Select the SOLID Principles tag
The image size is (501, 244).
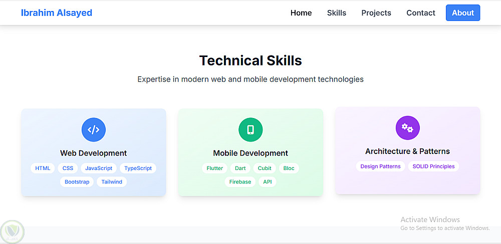[433, 166]
